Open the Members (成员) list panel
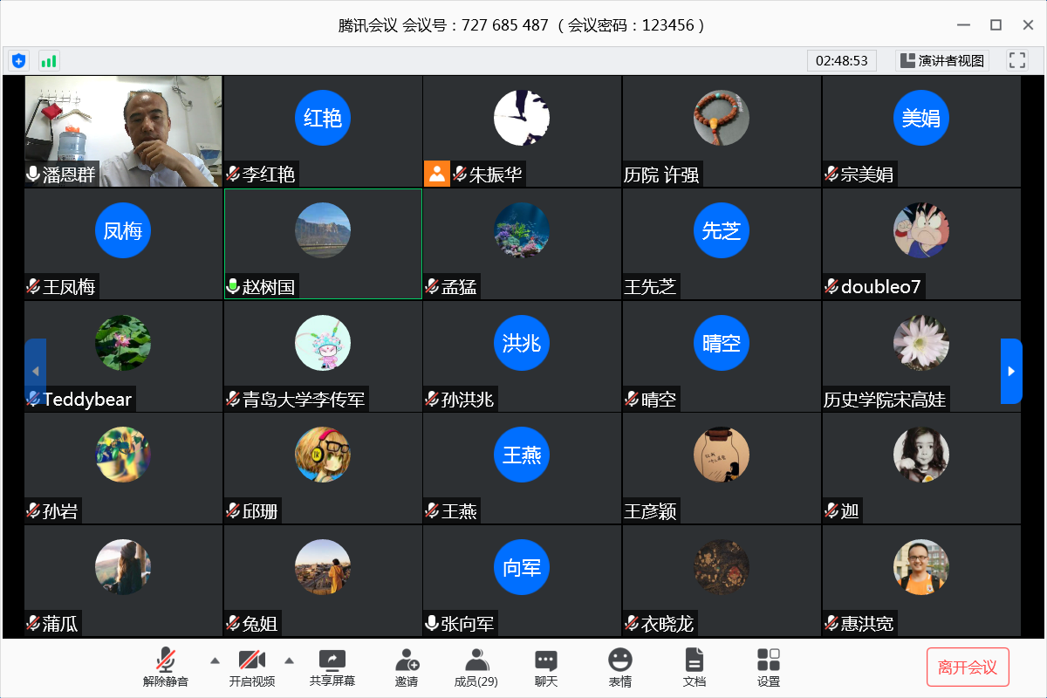This screenshot has width=1047, height=698. click(x=476, y=667)
